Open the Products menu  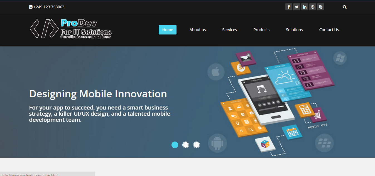point(261,30)
